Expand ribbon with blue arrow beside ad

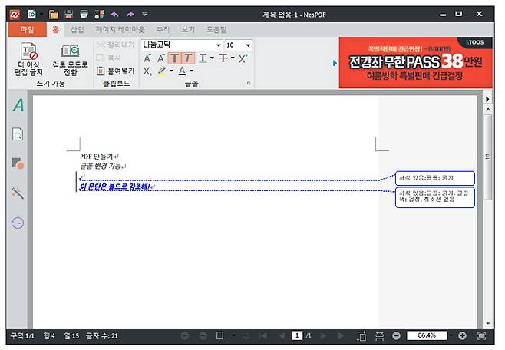(335, 63)
